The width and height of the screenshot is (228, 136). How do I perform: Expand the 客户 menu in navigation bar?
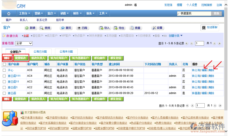[51, 13]
